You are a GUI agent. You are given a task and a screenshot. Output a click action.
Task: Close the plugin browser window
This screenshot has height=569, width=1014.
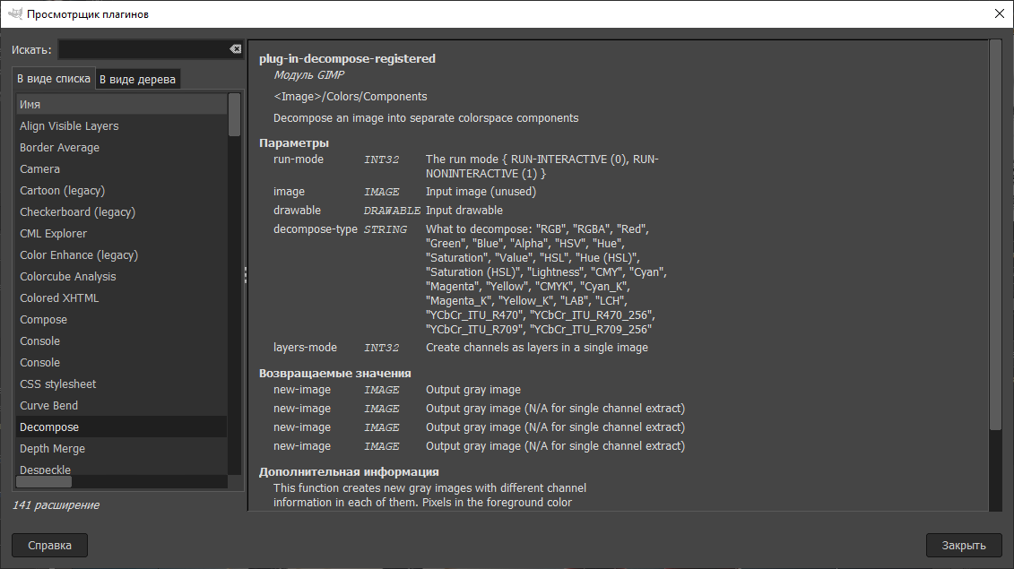(x=999, y=13)
